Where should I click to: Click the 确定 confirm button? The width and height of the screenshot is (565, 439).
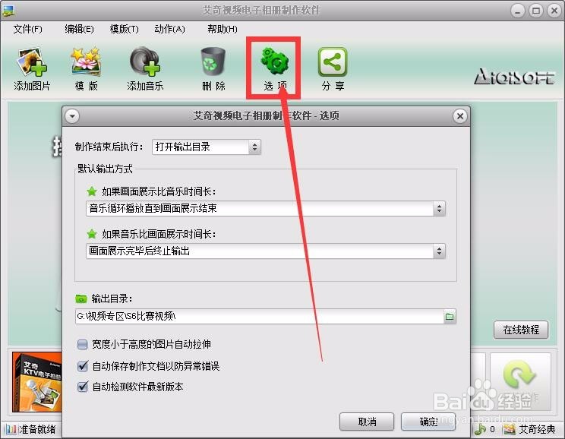click(x=428, y=422)
